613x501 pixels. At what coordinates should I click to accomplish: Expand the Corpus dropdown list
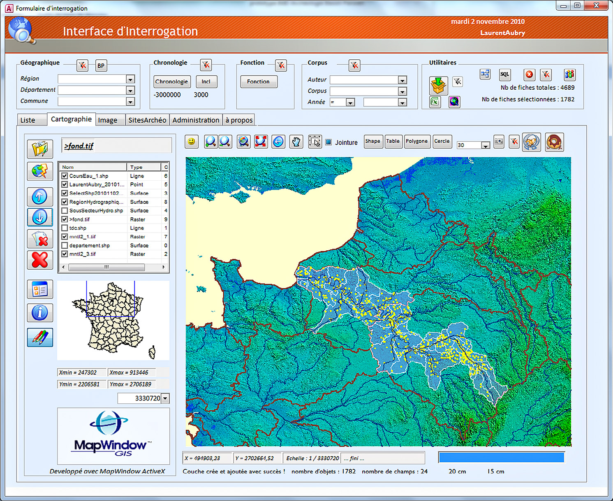tap(402, 91)
